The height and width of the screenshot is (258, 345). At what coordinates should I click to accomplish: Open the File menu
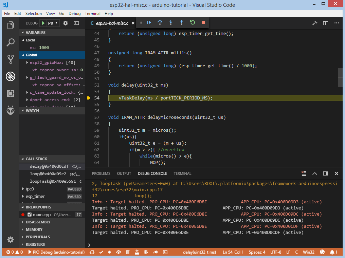pyautogui.click(x=7, y=14)
